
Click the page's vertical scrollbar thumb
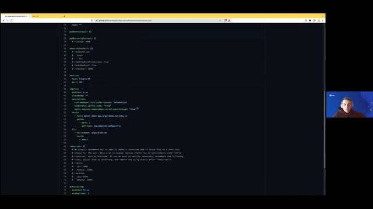(324, 129)
